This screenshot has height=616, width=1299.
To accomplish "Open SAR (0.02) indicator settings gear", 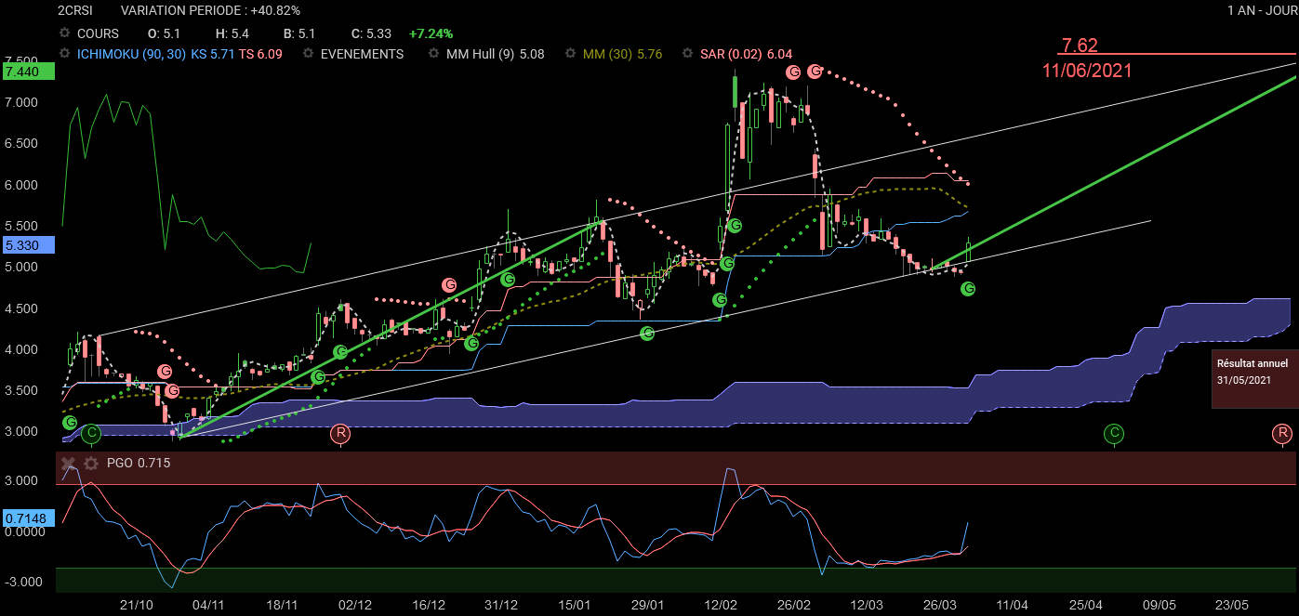I will tap(686, 54).
